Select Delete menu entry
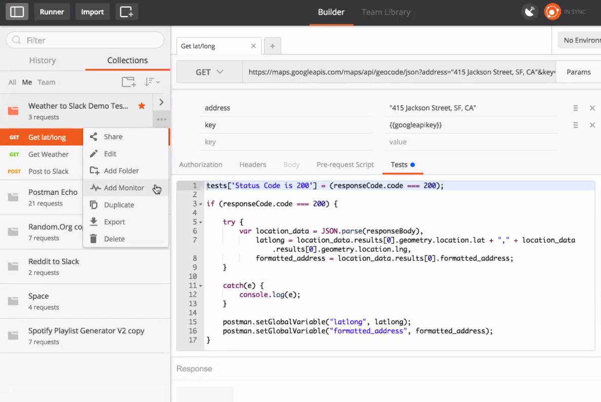This screenshot has width=601, height=402. (126, 239)
